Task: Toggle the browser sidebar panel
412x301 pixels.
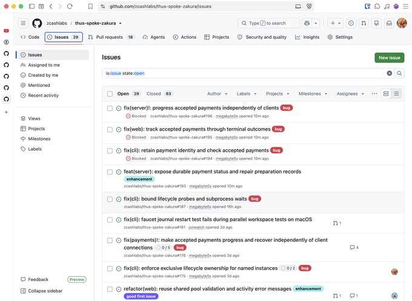Action: tap(32, 6)
